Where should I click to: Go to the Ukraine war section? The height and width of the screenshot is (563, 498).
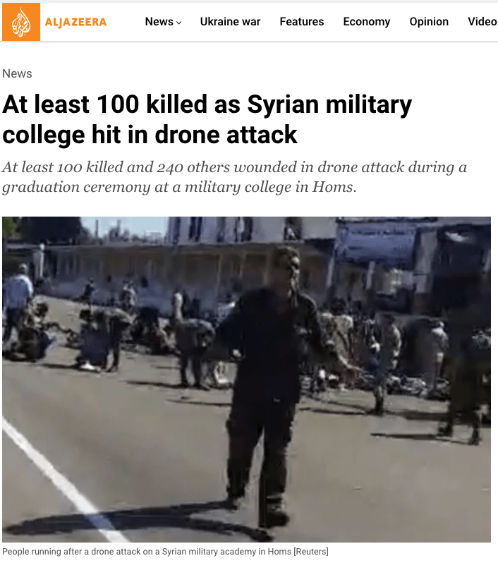click(230, 22)
